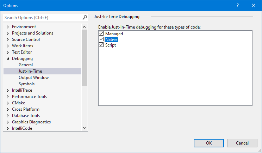This screenshot has height=153, width=262.
Task: Select the Script list item text
Action: click(111, 45)
